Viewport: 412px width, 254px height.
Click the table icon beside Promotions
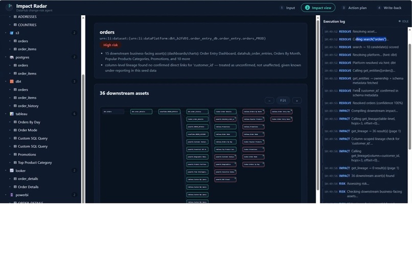[15, 154]
